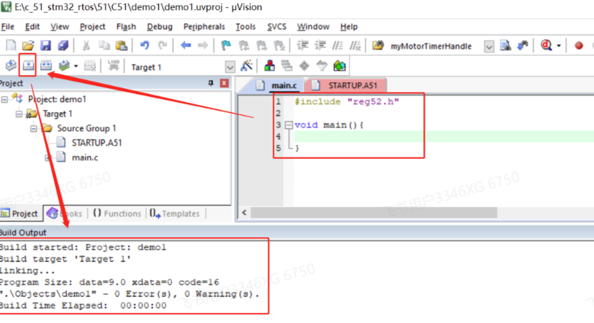Click the Incremental Find binoculars icon
The image size is (594, 323).
click(x=523, y=46)
